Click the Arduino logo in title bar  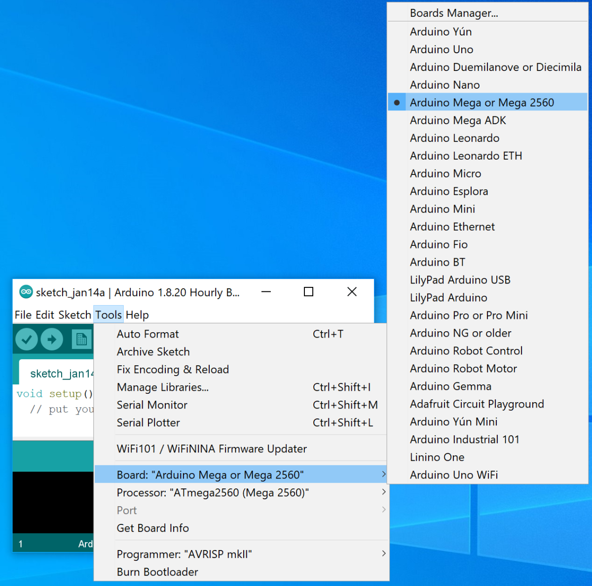coord(26,292)
